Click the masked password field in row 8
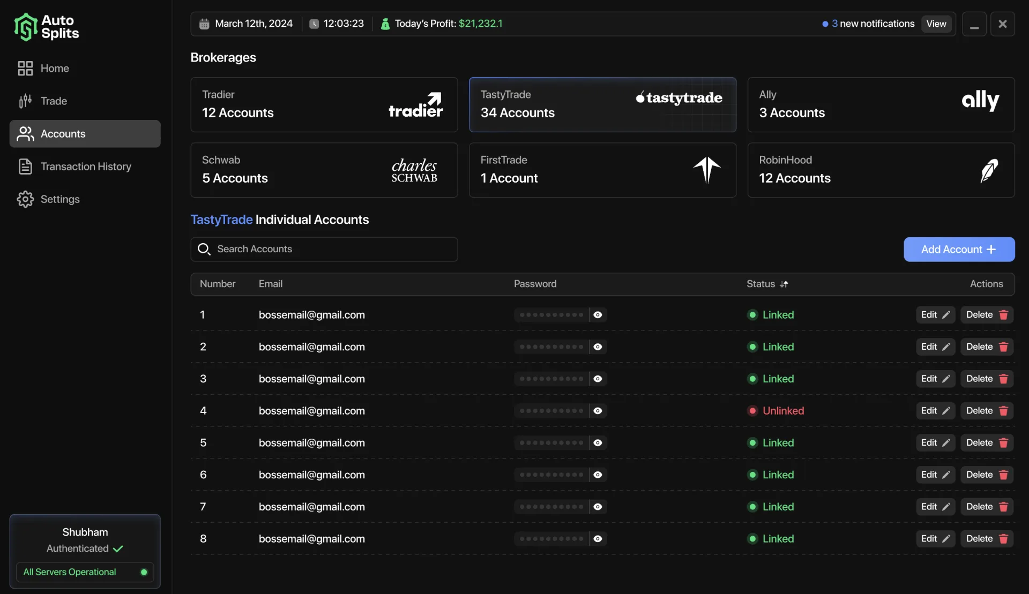 [551, 539]
